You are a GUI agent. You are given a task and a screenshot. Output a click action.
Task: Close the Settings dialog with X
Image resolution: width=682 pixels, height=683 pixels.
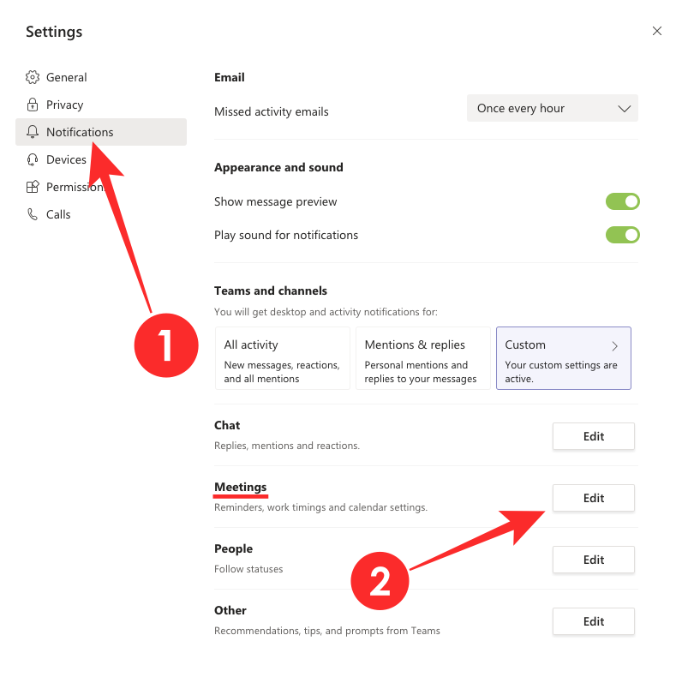click(x=657, y=31)
